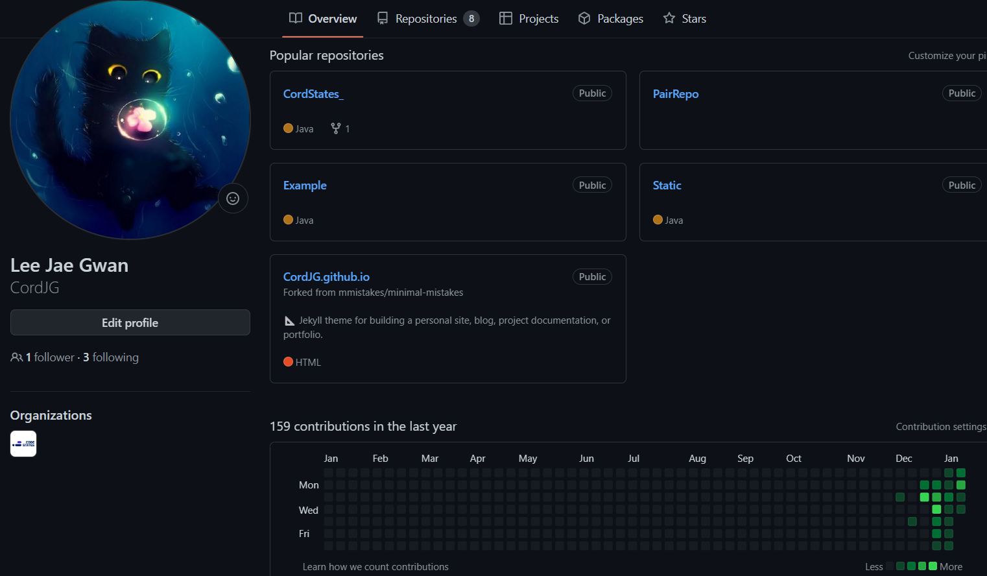Open the Overview tab
Screen dimensions: 987x576
tap(323, 19)
